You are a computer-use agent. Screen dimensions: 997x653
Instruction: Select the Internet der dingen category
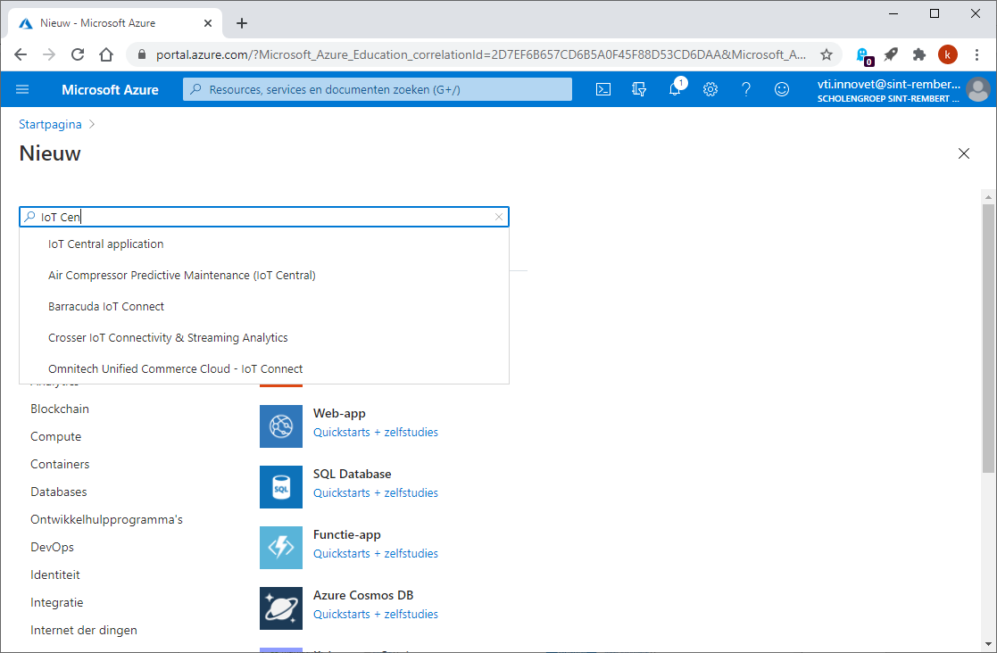(84, 630)
